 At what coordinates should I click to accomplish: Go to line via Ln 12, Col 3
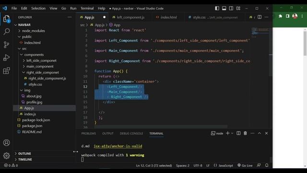(154, 165)
